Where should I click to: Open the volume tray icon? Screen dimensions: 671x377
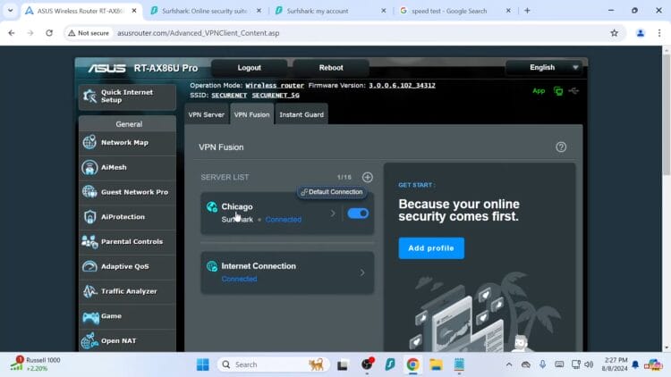pos(589,364)
